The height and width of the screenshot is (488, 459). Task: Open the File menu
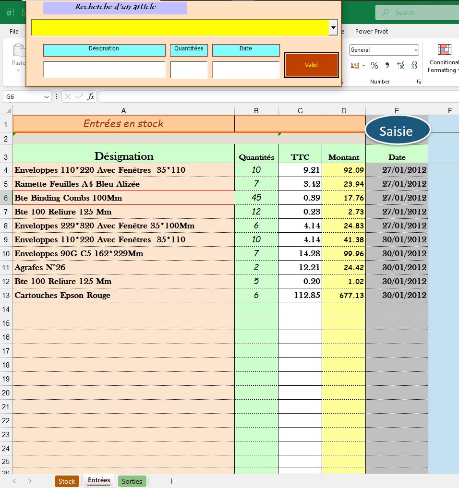14,32
